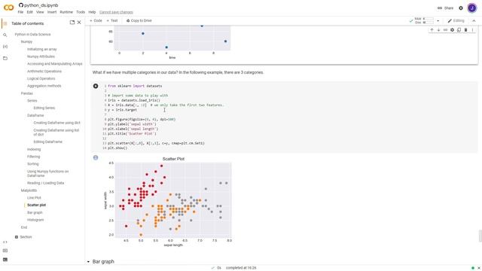The height and width of the screenshot is (271, 482).
Task: Add a new Text cell
Action: coord(112,20)
